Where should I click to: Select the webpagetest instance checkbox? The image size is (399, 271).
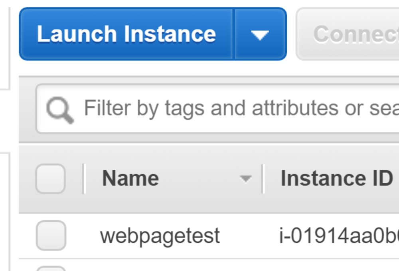(50, 235)
